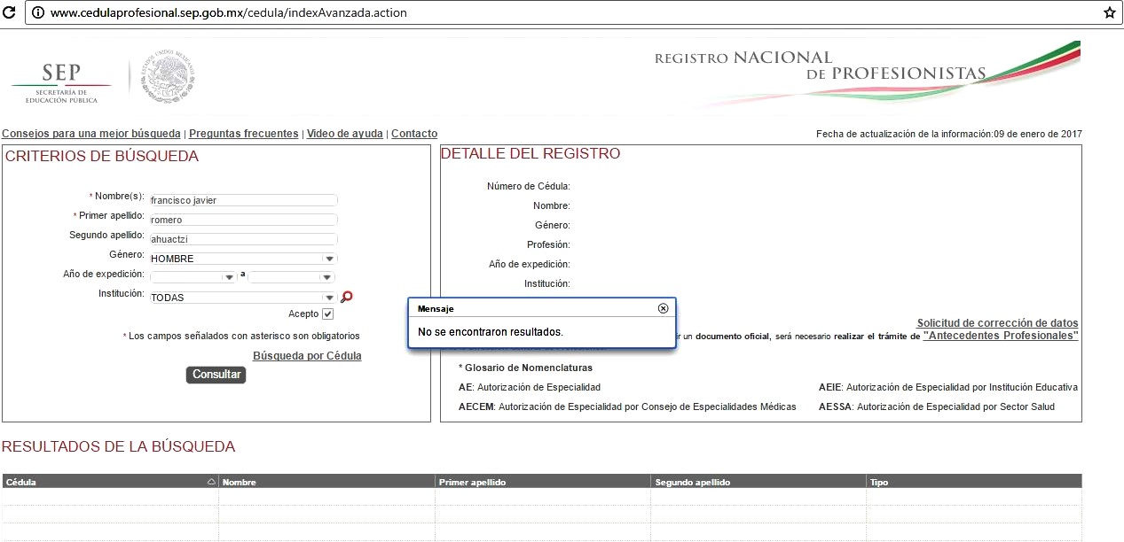The height and width of the screenshot is (542, 1124).
Task: Click the sort arrow in the Cédula column
Action: [x=210, y=482]
